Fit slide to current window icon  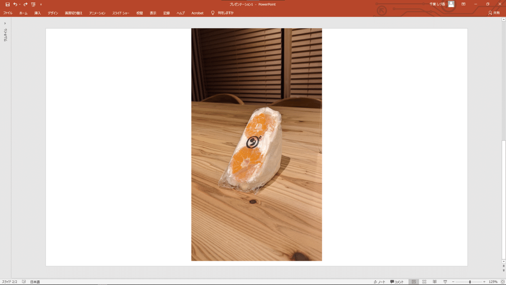pyautogui.click(x=502, y=282)
